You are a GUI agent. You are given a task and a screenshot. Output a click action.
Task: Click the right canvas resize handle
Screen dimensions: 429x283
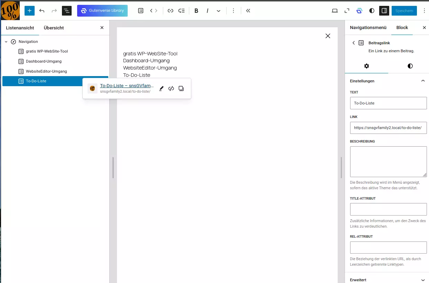(341, 167)
